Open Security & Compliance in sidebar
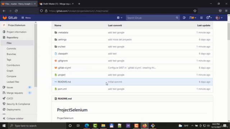Screen dimensions: 230x129 coord(18,104)
